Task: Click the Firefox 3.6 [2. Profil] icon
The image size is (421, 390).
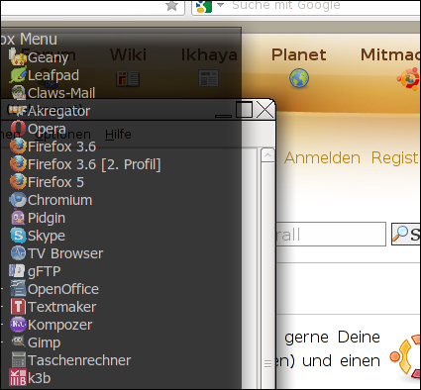Action: pos(18,164)
